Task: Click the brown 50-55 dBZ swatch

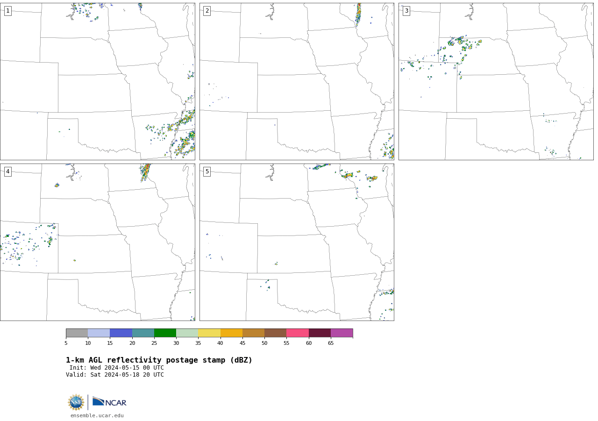Action: (275, 333)
